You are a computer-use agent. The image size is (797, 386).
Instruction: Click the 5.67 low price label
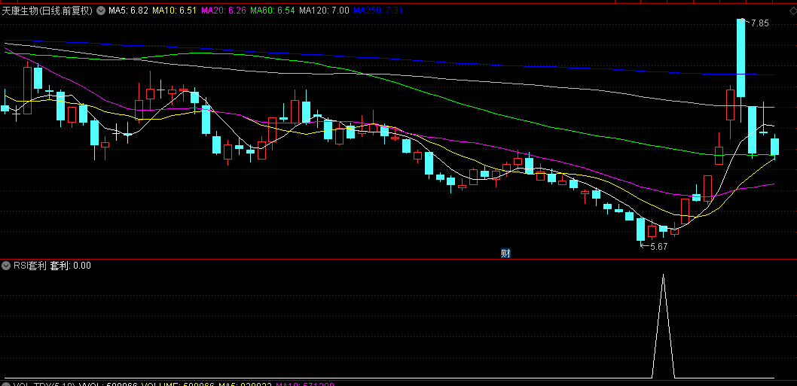658,246
